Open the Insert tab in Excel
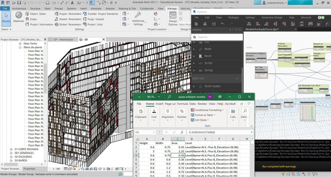 (x=159, y=104)
